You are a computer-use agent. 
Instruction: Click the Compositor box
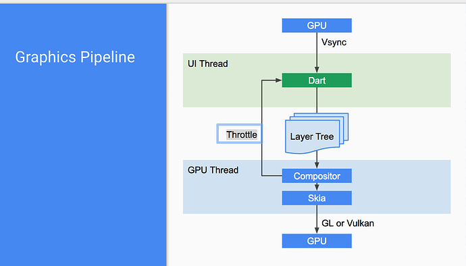[x=317, y=176]
